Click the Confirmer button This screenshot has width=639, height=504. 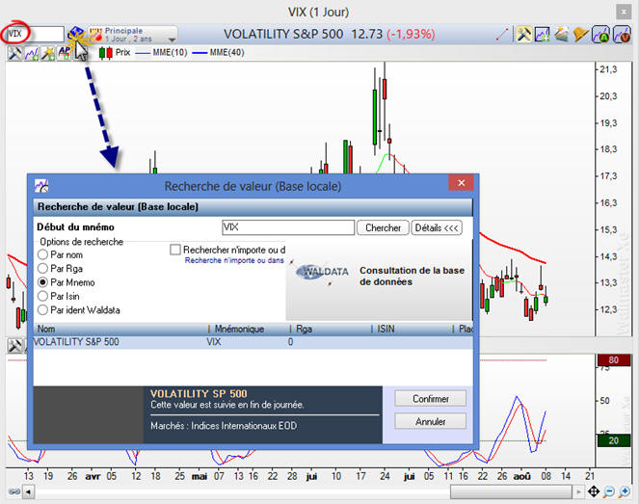point(431,399)
